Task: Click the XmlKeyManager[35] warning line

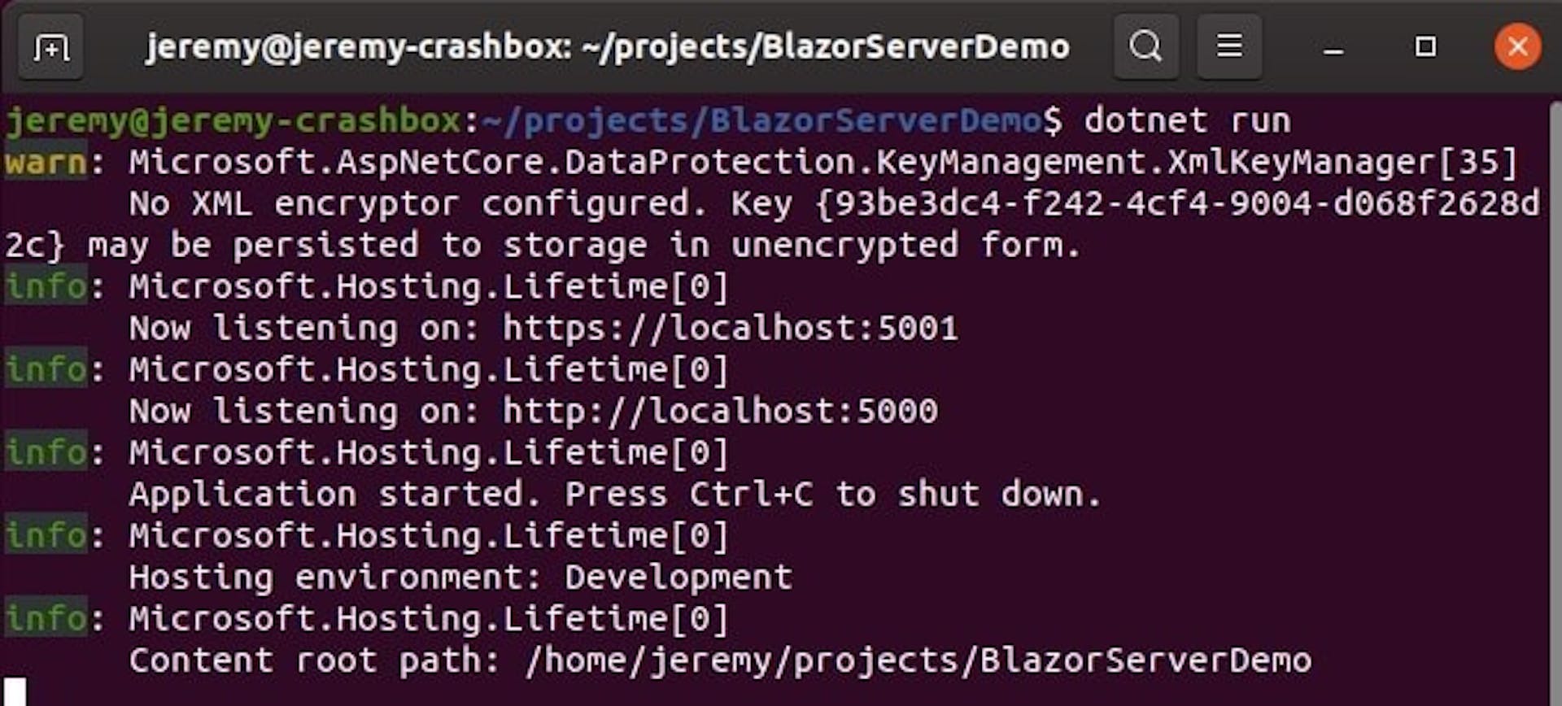Action: tap(823, 163)
